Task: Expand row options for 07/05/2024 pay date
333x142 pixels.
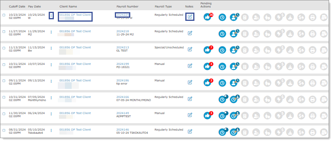Action: click(x=51, y=98)
